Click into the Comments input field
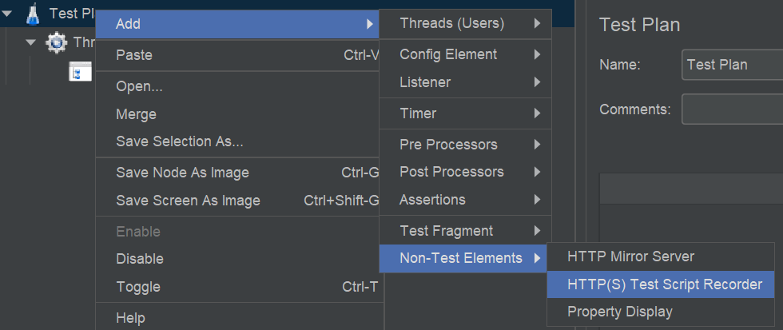 pos(731,109)
